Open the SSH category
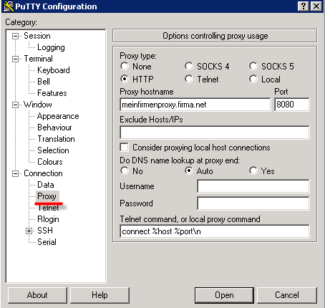This screenshot has width=325, height=308. 45,231
